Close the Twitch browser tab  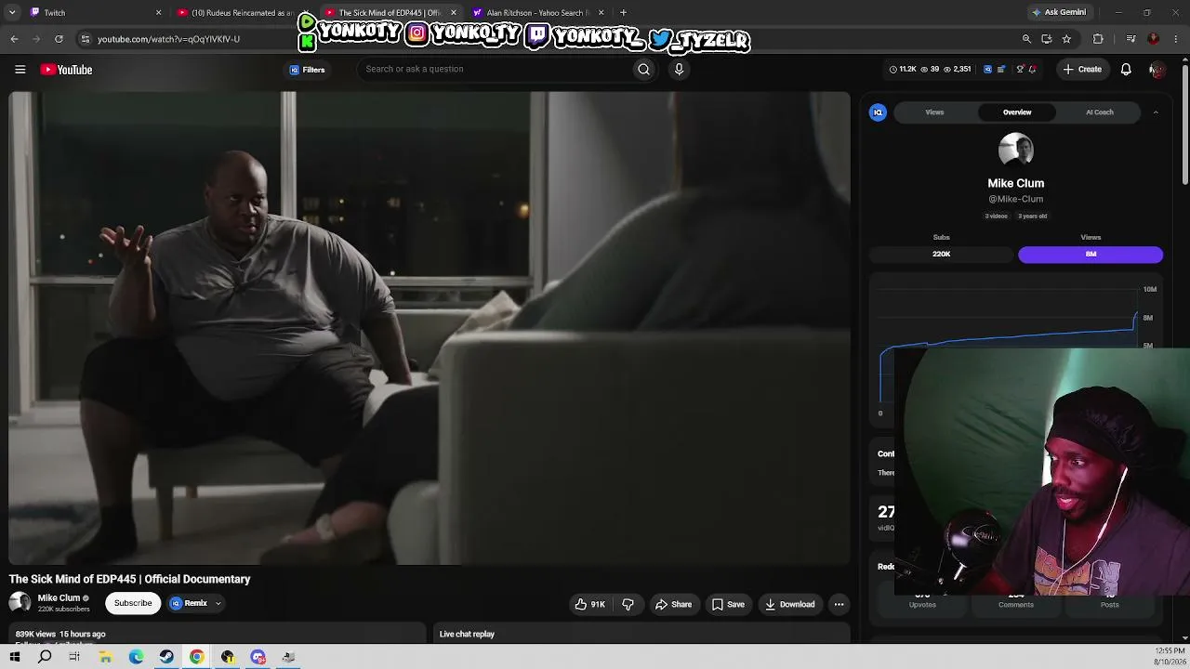point(158,13)
